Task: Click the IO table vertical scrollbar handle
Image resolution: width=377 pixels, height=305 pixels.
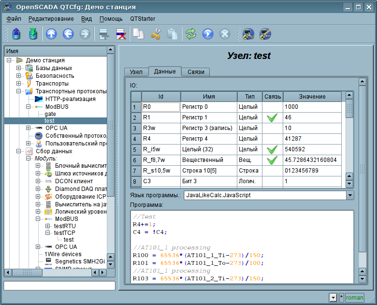Action: point(349,109)
